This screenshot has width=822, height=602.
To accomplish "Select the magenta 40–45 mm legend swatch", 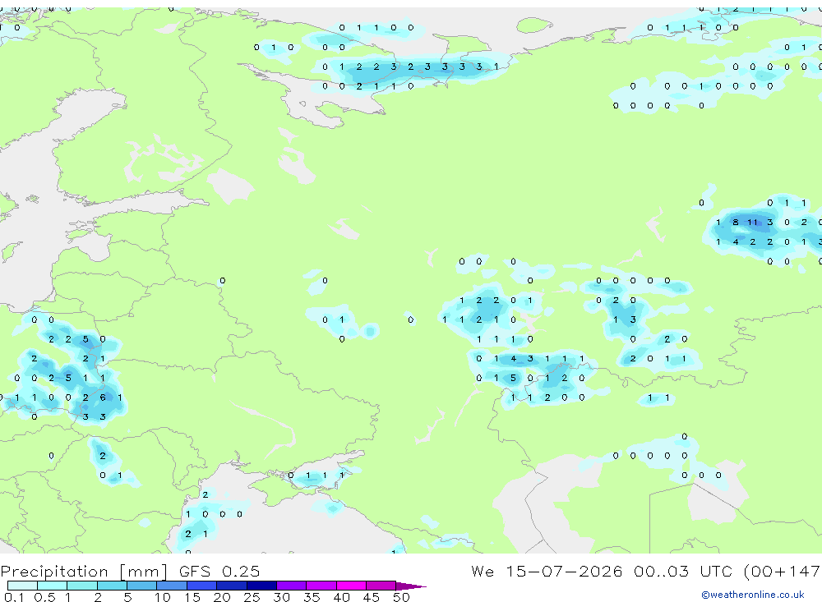I will coord(351,586).
